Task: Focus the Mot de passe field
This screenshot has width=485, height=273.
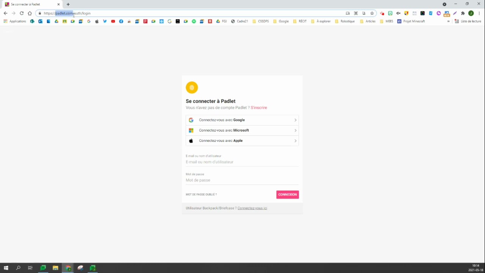Action: click(242, 180)
